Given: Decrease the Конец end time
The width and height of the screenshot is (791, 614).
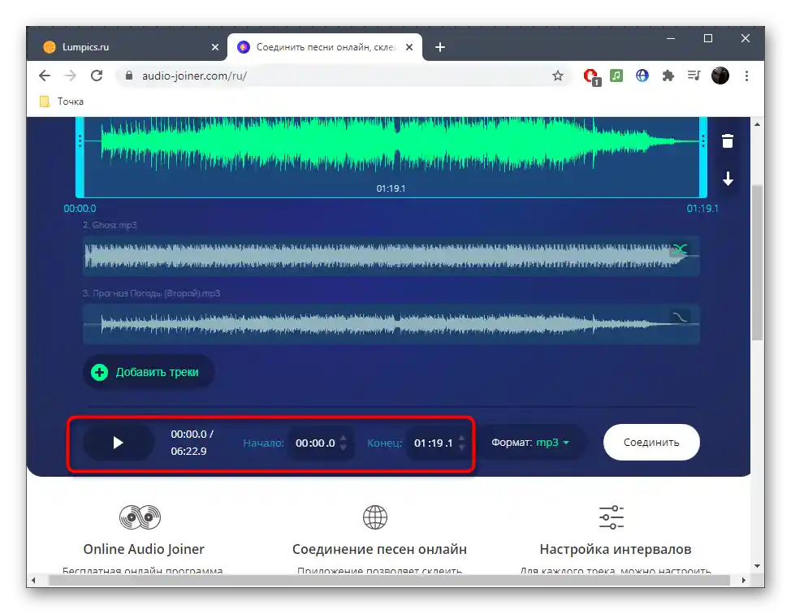Looking at the screenshot, I should pos(461,448).
